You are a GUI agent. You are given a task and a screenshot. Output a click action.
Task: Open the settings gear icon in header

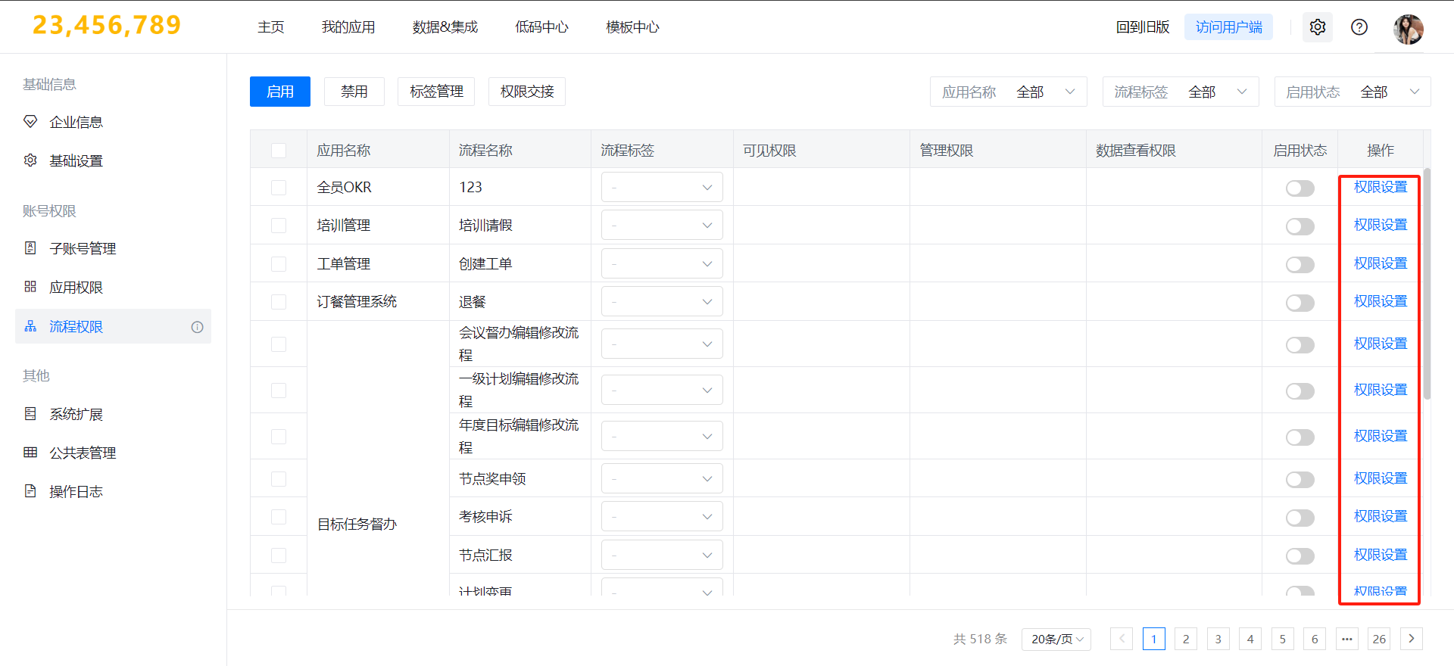pyautogui.click(x=1318, y=27)
